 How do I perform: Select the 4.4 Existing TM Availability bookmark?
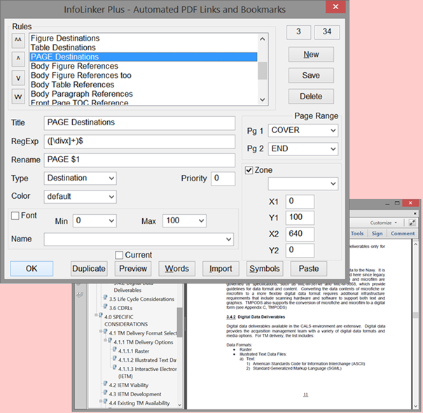(x=139, y=403)
